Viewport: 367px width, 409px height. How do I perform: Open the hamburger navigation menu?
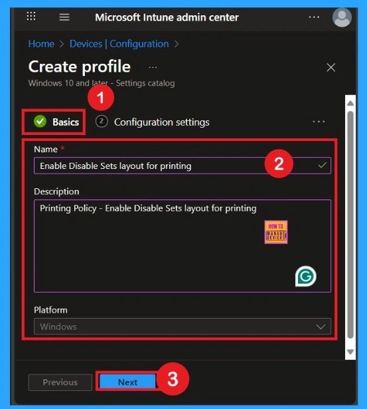pos(64,17)
